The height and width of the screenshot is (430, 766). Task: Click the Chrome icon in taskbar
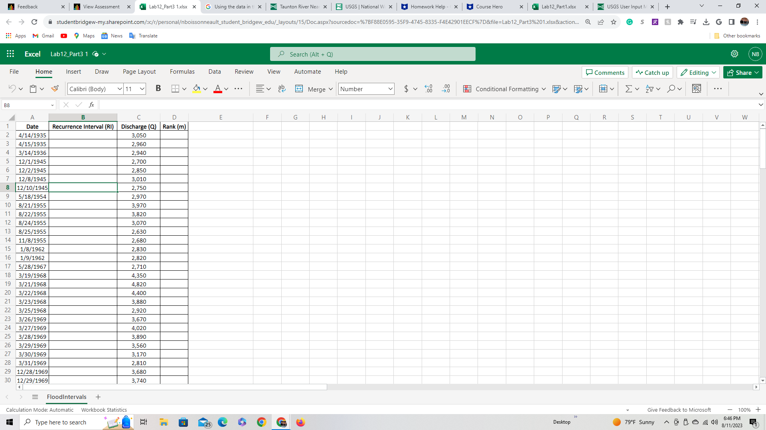(x=262, y=422)
